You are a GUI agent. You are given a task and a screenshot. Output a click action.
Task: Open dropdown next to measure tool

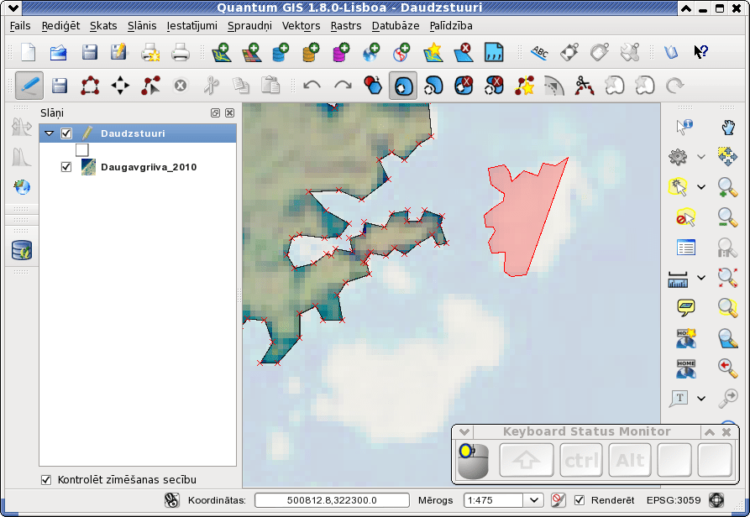pyautogui.click(x=701, y=278)
